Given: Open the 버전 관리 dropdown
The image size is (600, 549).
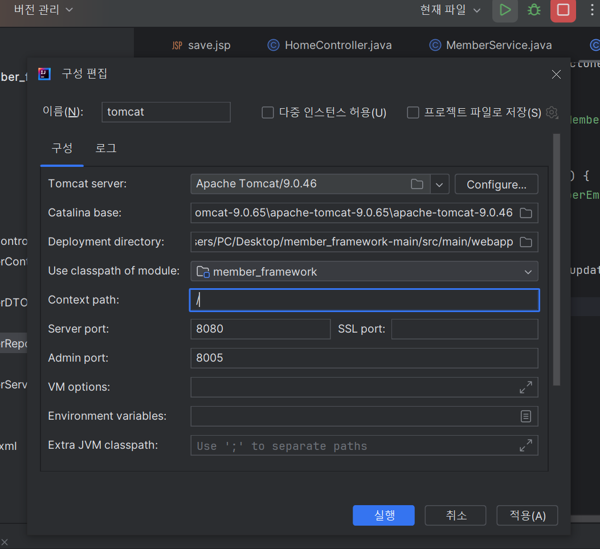Looking at the screenshot, I should click(43, 10).
